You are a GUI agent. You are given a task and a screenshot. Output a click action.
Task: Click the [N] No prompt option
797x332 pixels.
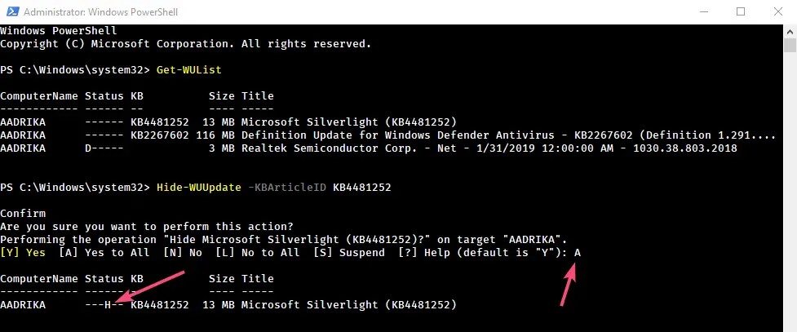pyautogui.click(x=183, y=253)
